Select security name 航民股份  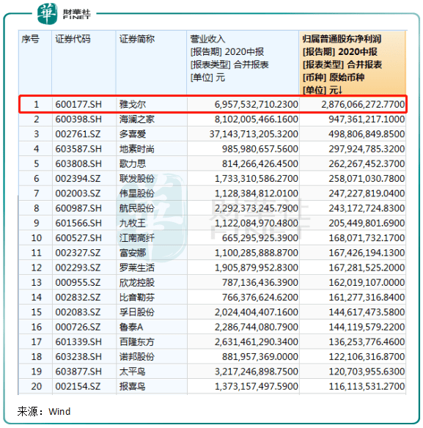click(x=137, y=208)
